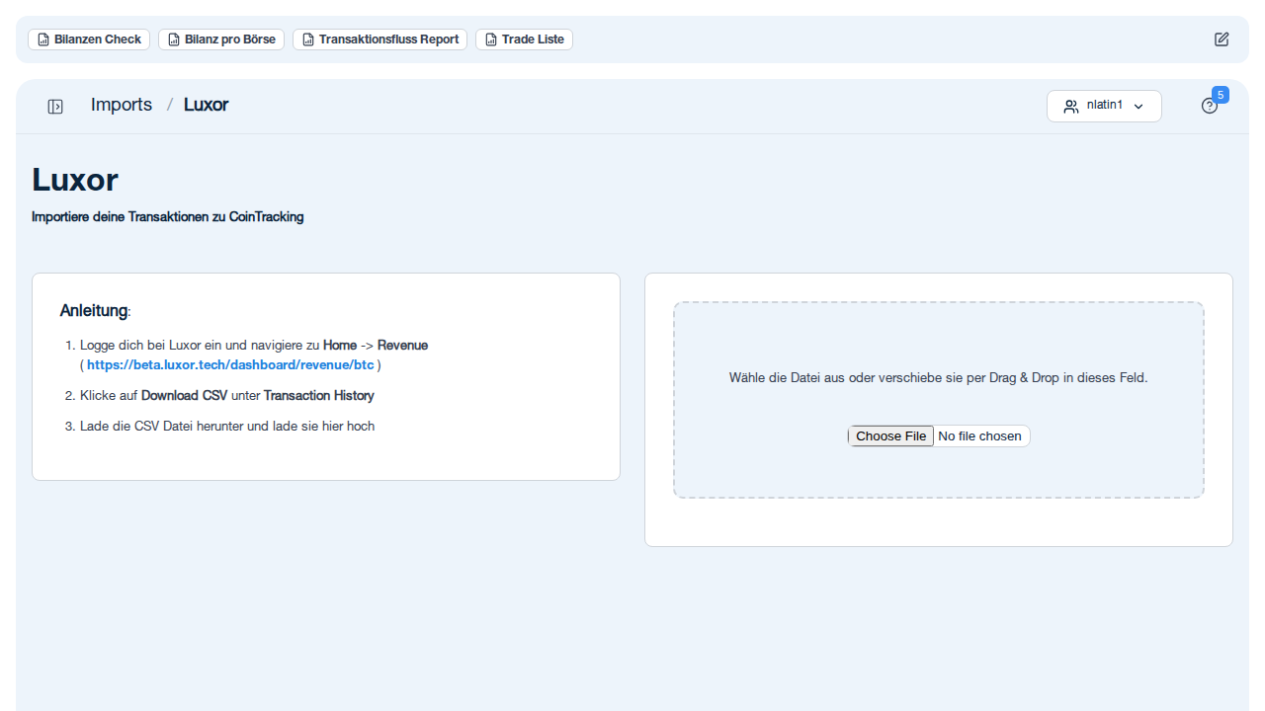Click the report icon in Bilanzen Check
The height and width of the screenshot is (711, 1265).
pyautogui.click(x=42, y=39)
